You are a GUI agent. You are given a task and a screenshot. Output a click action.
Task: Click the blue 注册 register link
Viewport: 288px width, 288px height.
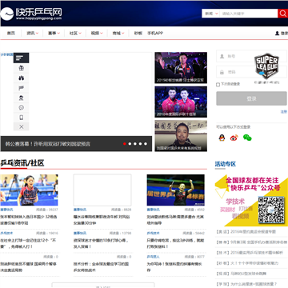pyautogui.click(x=284, y=112)
